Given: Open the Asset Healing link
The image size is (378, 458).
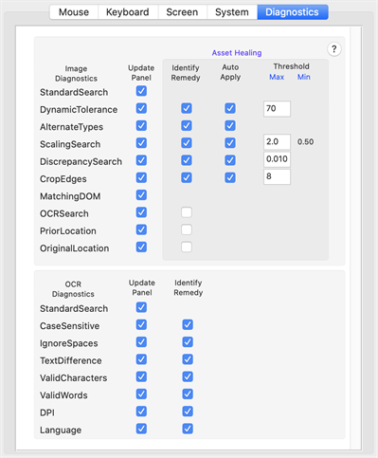Looking at the screenshot, I should [237, 53].
